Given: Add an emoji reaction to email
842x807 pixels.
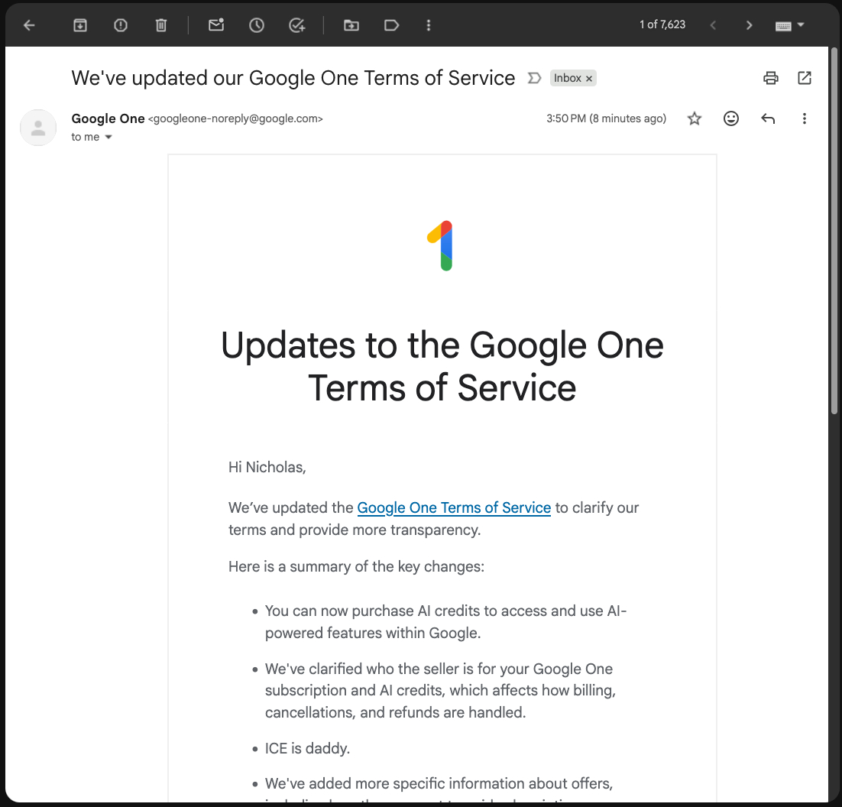Looking at the screenshot, I should click(731, 118).
